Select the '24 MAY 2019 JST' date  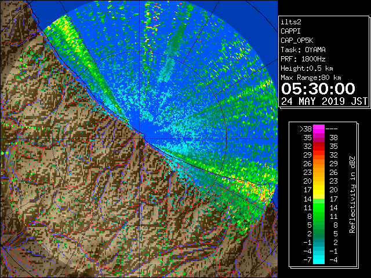[x=324, y=101]
